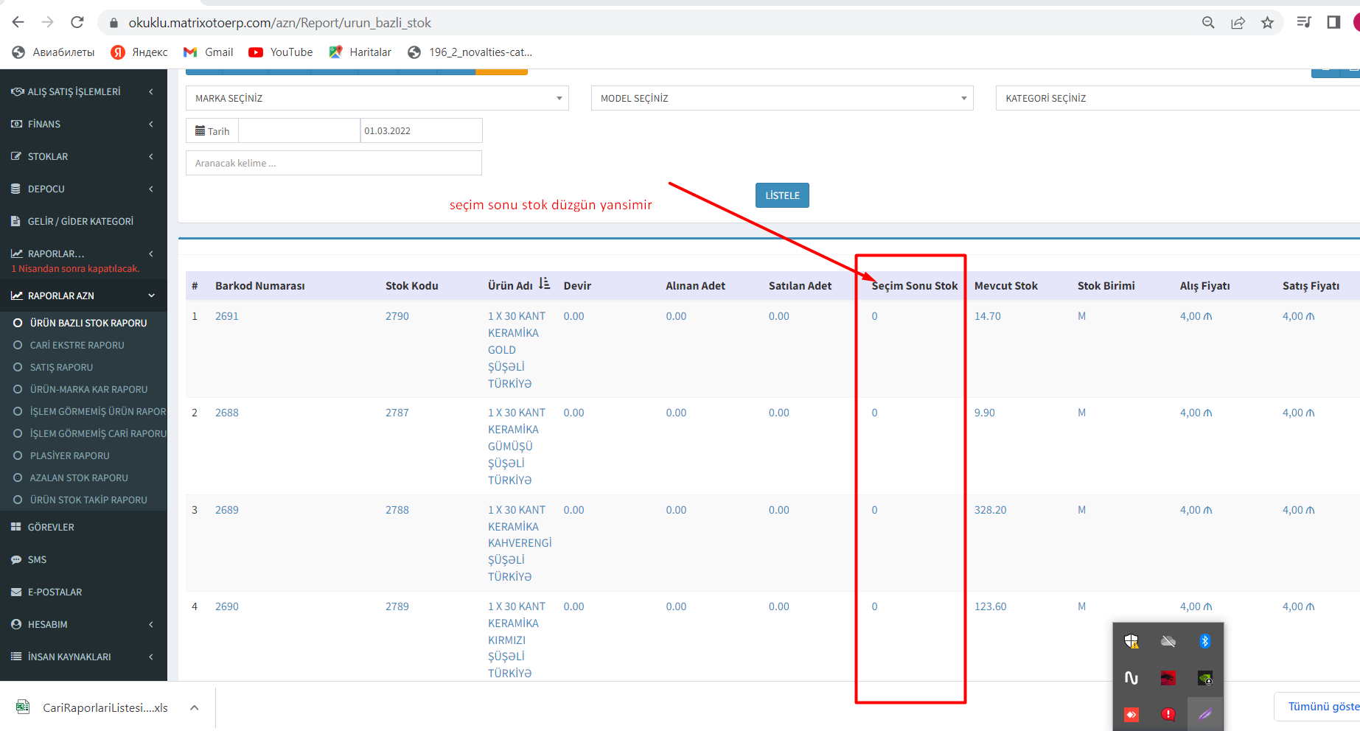Open the browser side panel icon
Image resolution: width=1360 pixels, height=731 pixels.
1333,22
